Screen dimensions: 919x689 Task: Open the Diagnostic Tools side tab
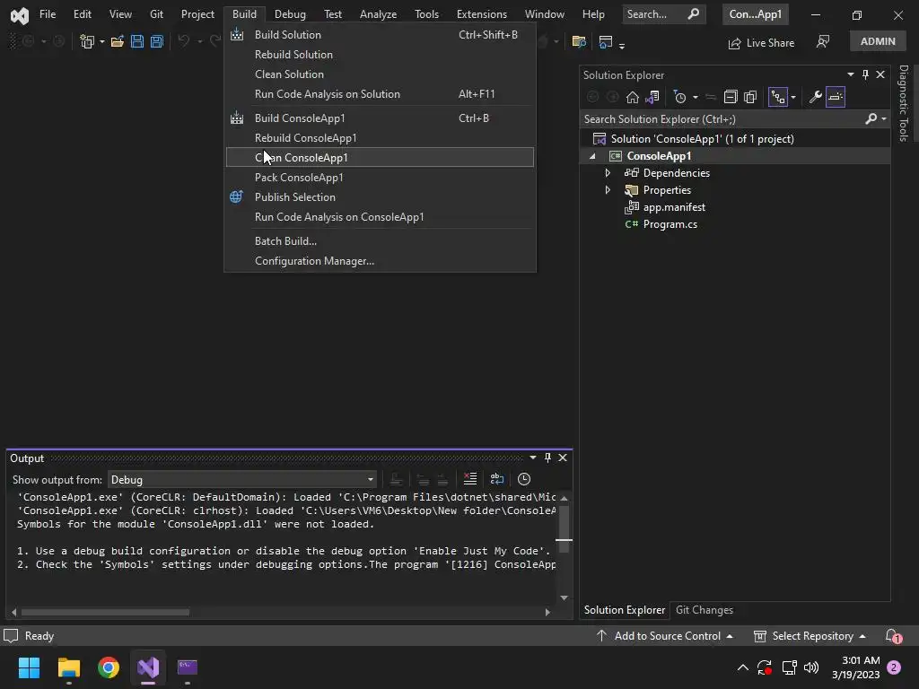coord(904,103)
